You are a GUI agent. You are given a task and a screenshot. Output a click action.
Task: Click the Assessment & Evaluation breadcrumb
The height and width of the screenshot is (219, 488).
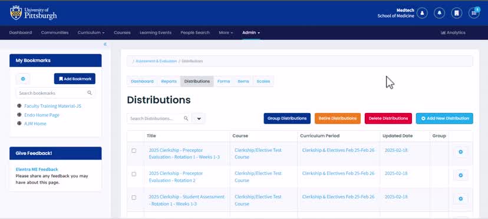pyautogui.click(x=156, y=61)
